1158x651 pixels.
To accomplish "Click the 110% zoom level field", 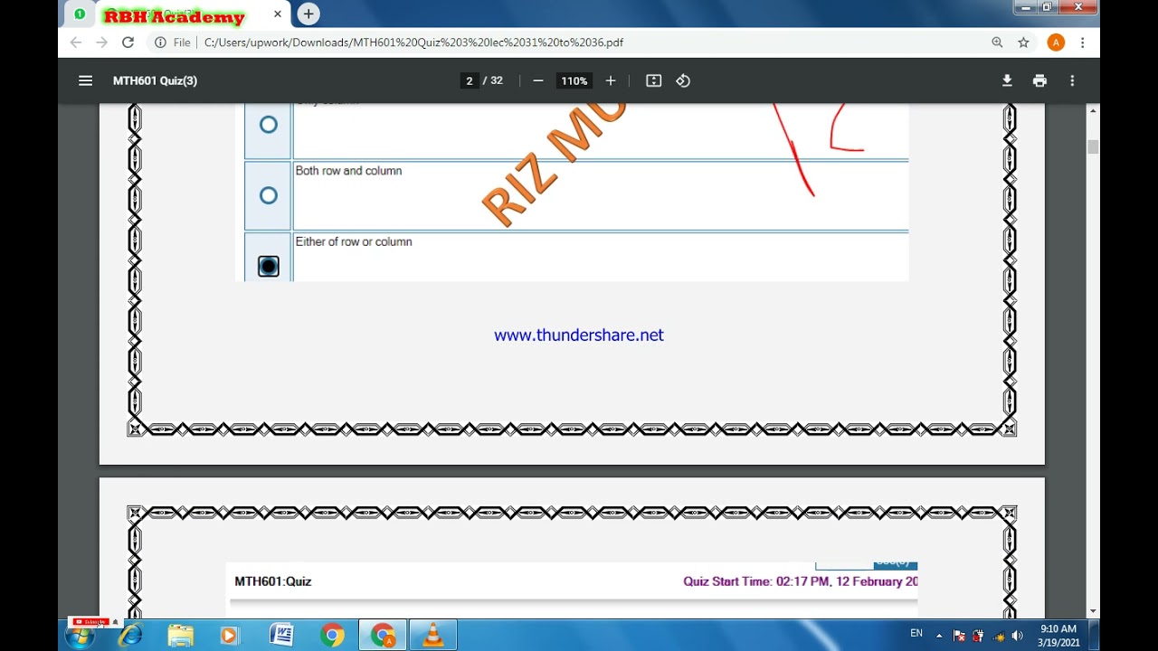I will pyautogui.click(x=574, y=80).
